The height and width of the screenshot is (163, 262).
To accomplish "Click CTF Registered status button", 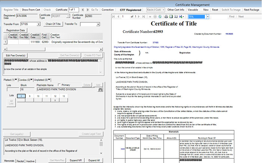I will [131, 10].
